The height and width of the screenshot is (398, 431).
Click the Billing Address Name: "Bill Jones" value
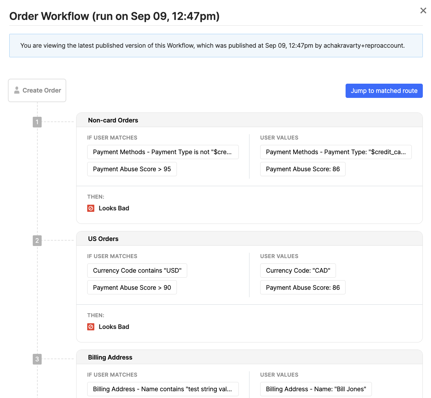pyautogui.click(x=316, y=389)
